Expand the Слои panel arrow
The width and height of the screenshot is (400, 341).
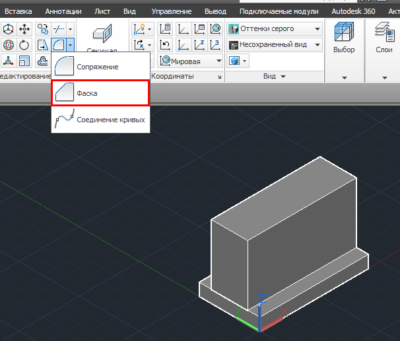coord(385,78)
